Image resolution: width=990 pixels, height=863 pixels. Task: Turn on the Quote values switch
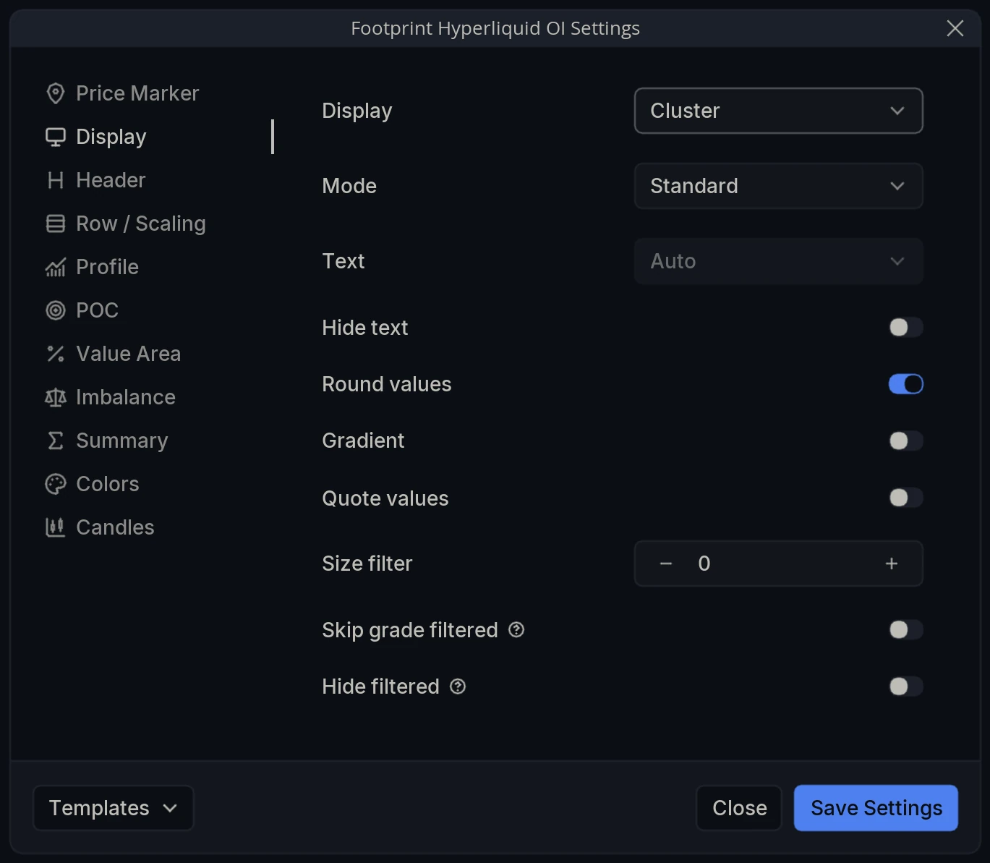click(x=906, y=498)
